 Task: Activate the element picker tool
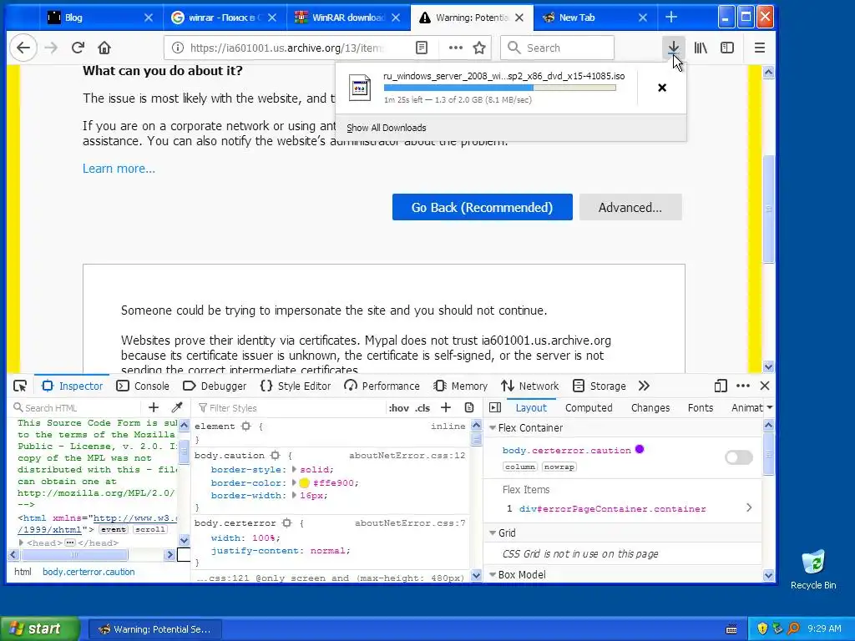20,386
